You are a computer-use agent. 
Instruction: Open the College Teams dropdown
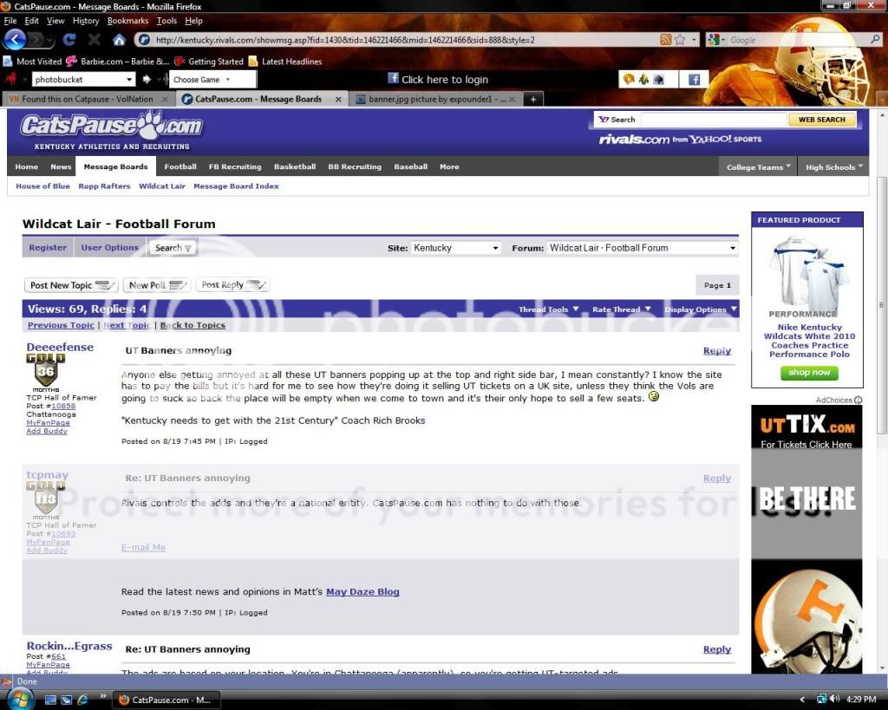click(x=758, y=167)
